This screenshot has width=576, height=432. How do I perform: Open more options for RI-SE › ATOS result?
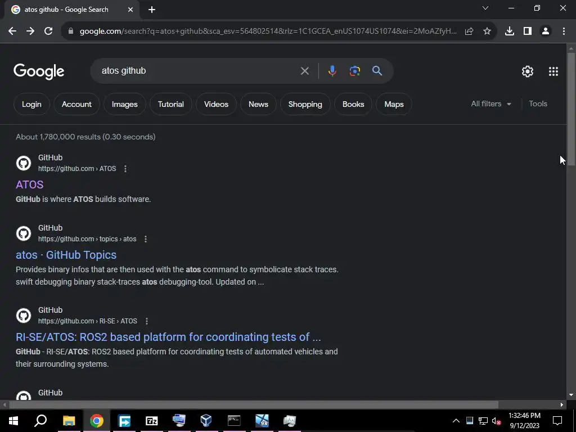tap(147, 321)
